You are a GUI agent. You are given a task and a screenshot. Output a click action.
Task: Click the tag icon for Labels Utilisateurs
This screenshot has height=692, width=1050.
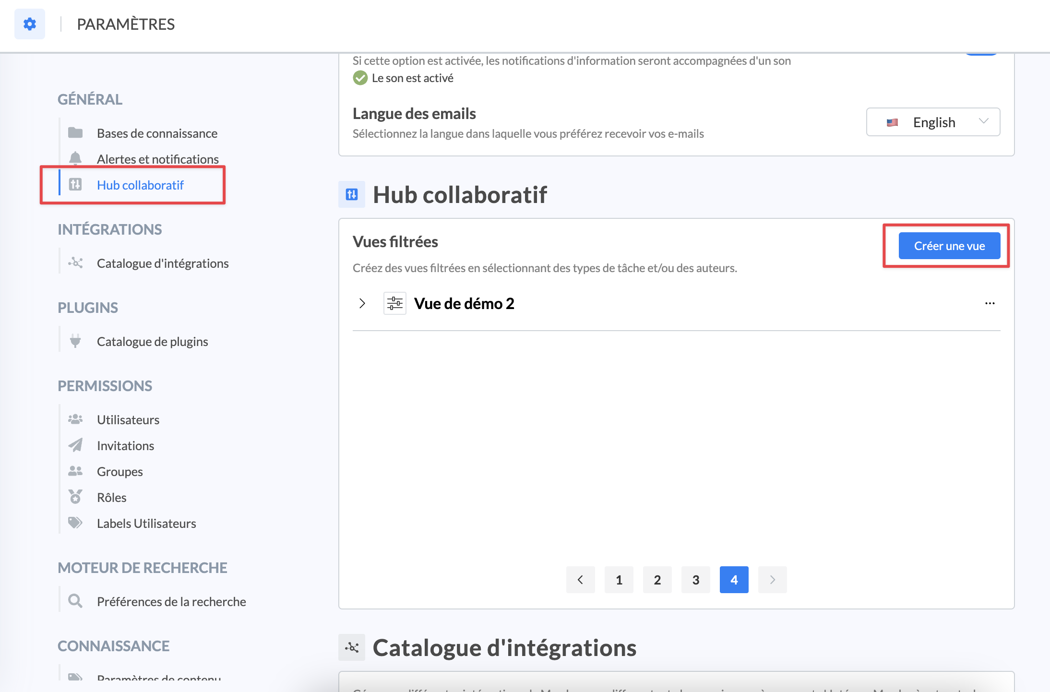tap(75, 523)
